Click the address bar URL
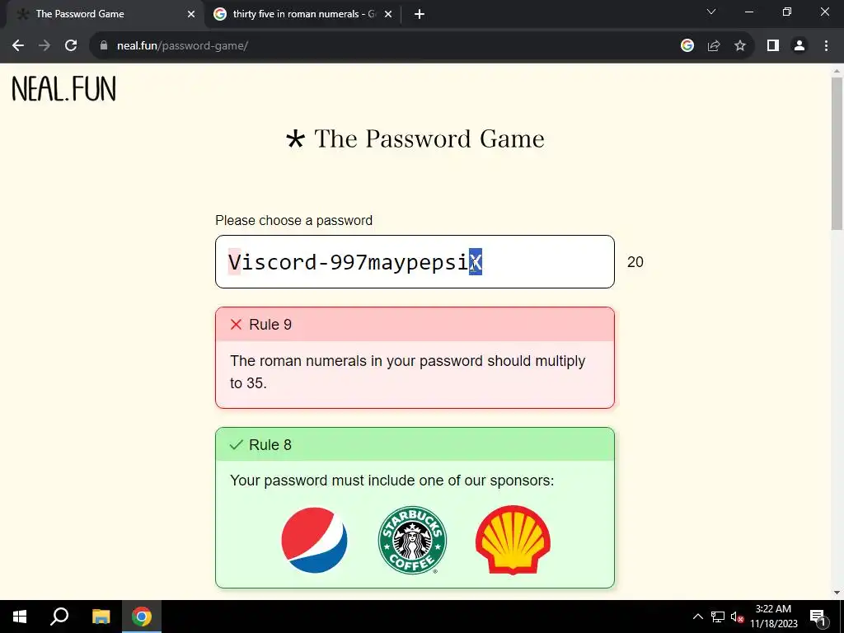The height and width of the screenshot is (633, 844). tap(182, 46)
